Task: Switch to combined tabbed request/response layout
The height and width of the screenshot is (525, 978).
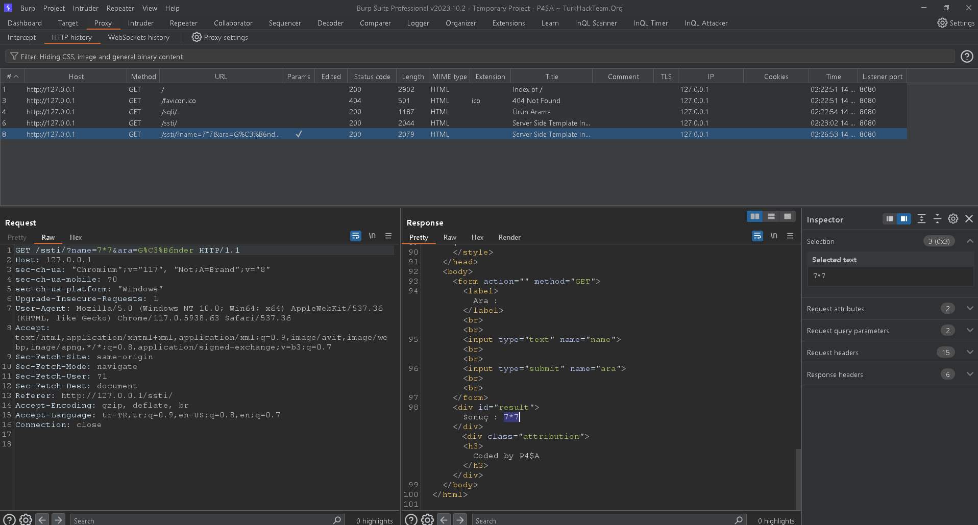Action: tap(788, 216)
